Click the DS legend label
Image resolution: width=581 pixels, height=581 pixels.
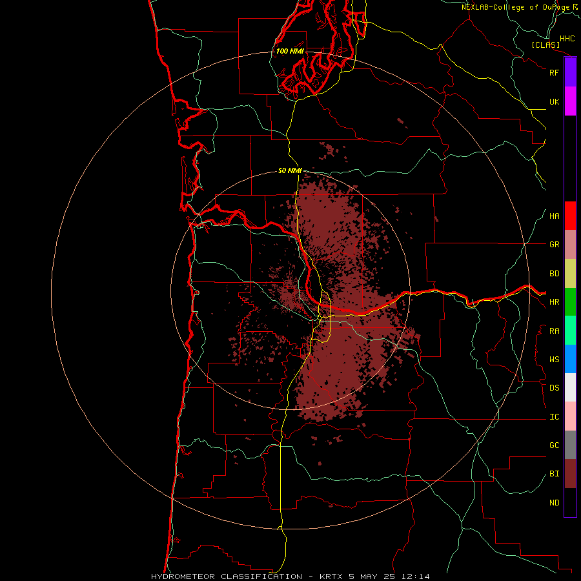point(555,388)
